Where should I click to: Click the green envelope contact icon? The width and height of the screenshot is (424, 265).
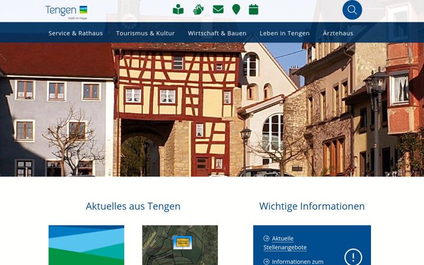(x=218, y=9)
